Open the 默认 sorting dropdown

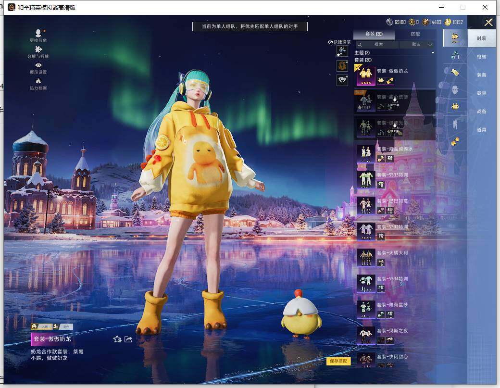(416, 44)
